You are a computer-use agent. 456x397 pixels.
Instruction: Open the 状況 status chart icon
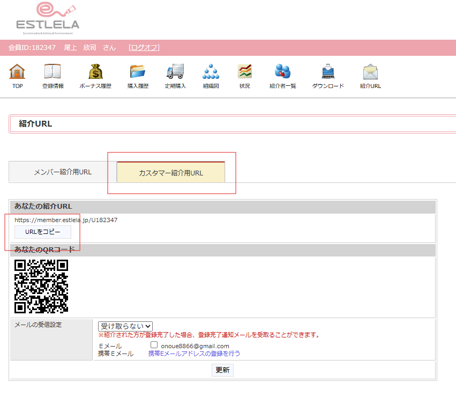coord(245,71)
